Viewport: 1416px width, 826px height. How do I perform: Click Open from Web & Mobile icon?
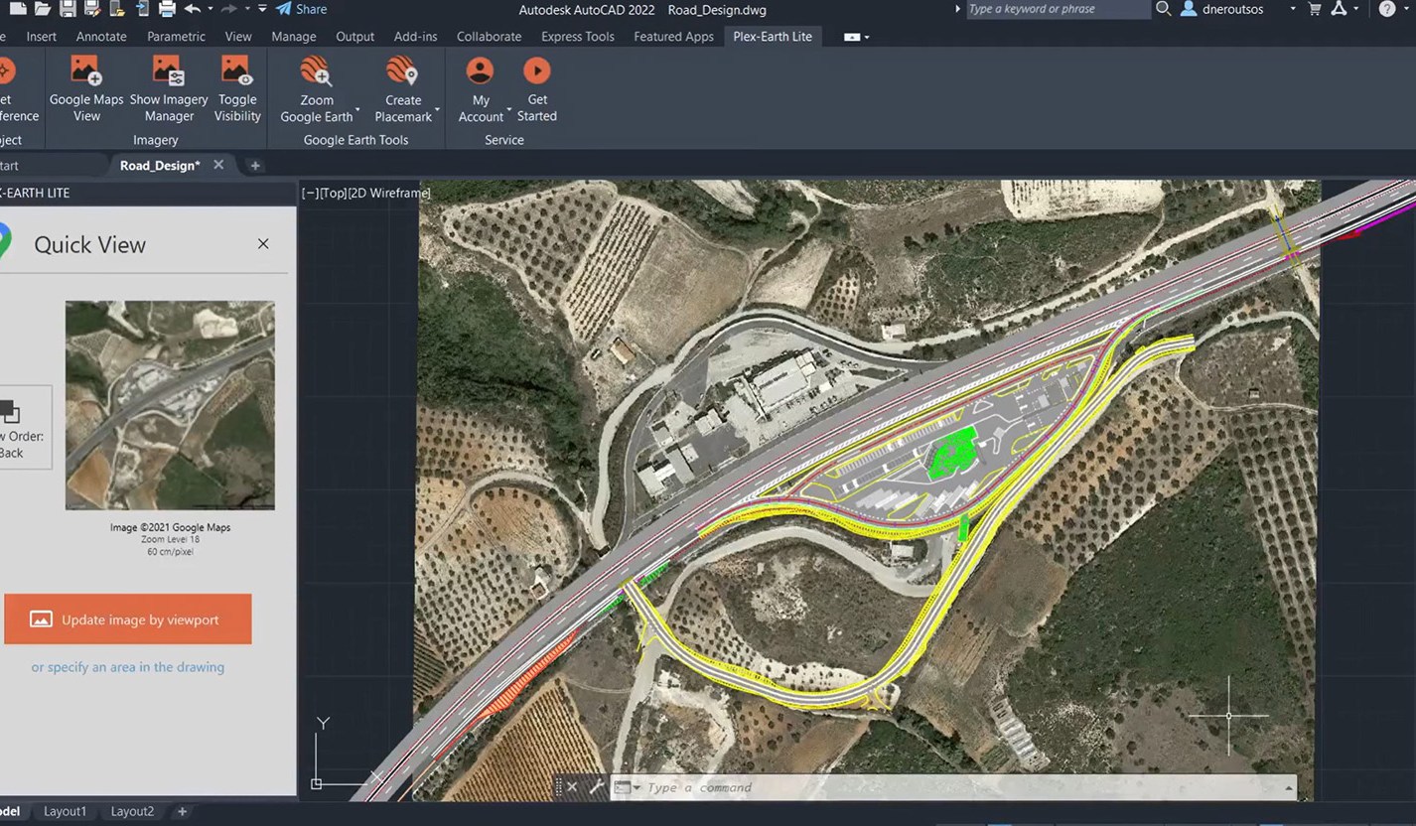117,9
